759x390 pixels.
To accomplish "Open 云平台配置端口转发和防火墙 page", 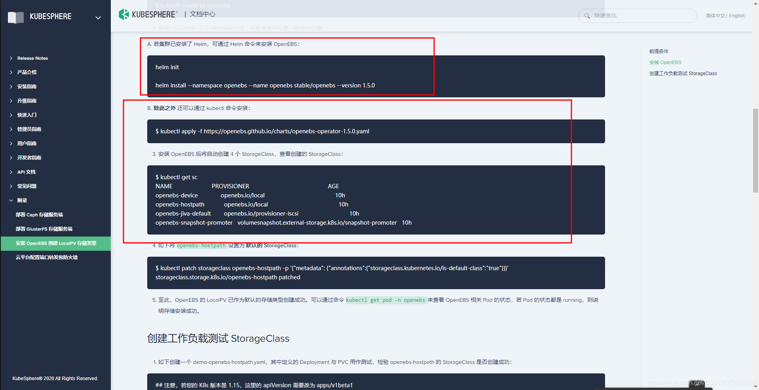I will (47, 257).
